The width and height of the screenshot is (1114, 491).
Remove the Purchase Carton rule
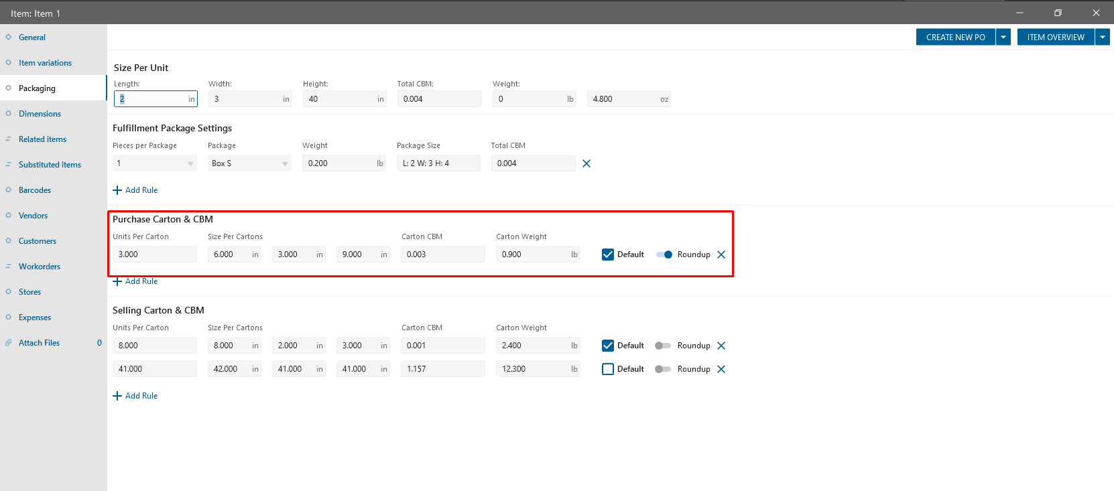[721, 255]
